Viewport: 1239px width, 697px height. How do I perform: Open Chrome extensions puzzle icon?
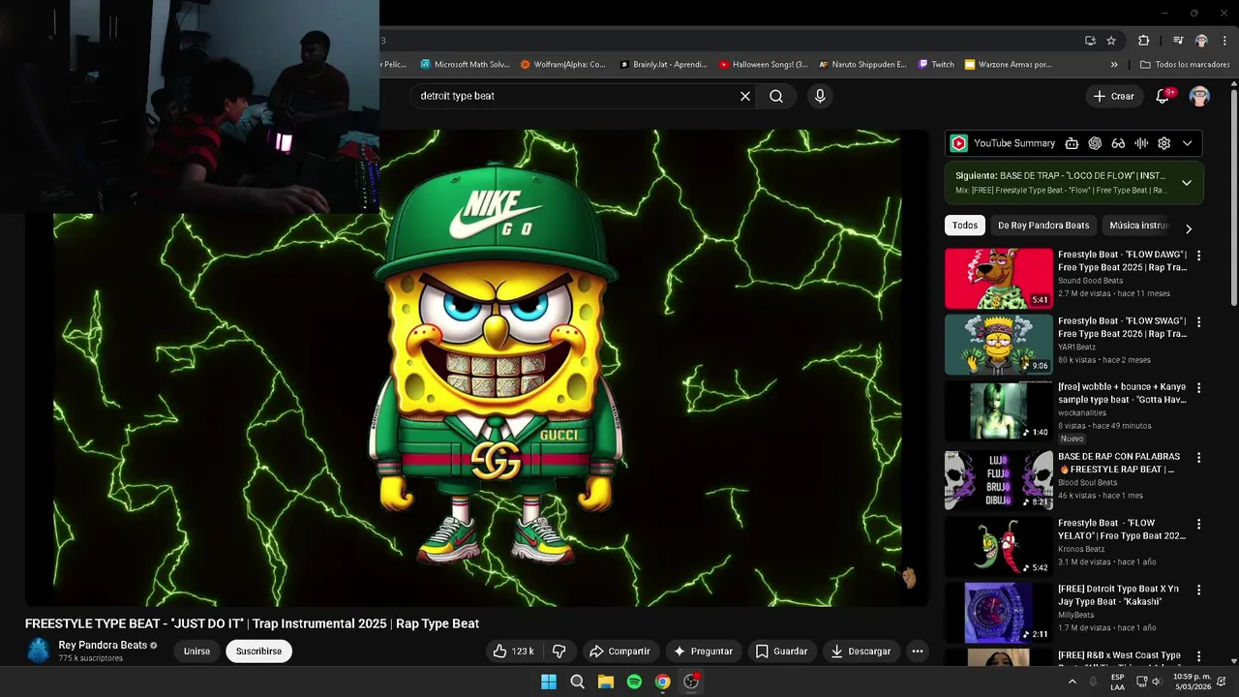coord(1144,41)
